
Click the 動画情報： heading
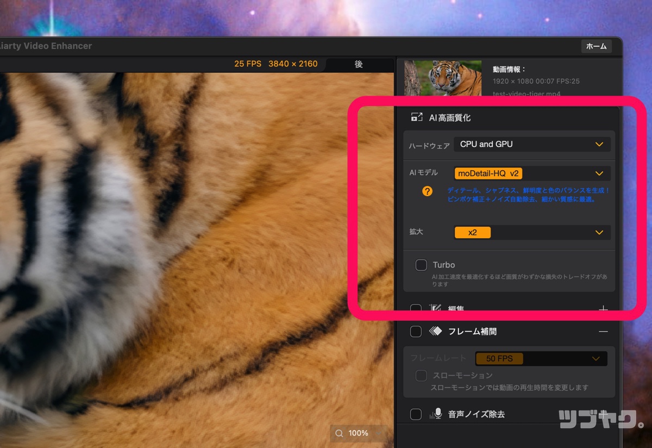[x=509, y=70]
